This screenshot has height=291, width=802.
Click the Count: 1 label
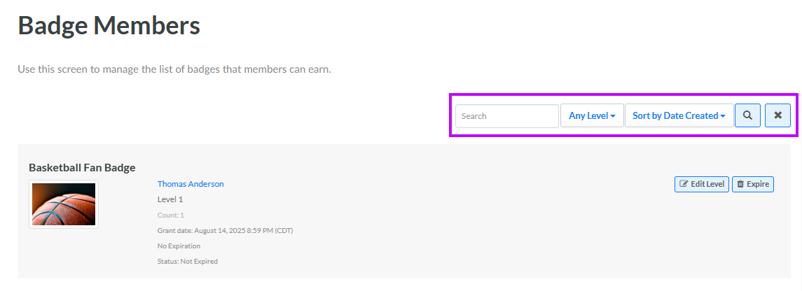171,215
